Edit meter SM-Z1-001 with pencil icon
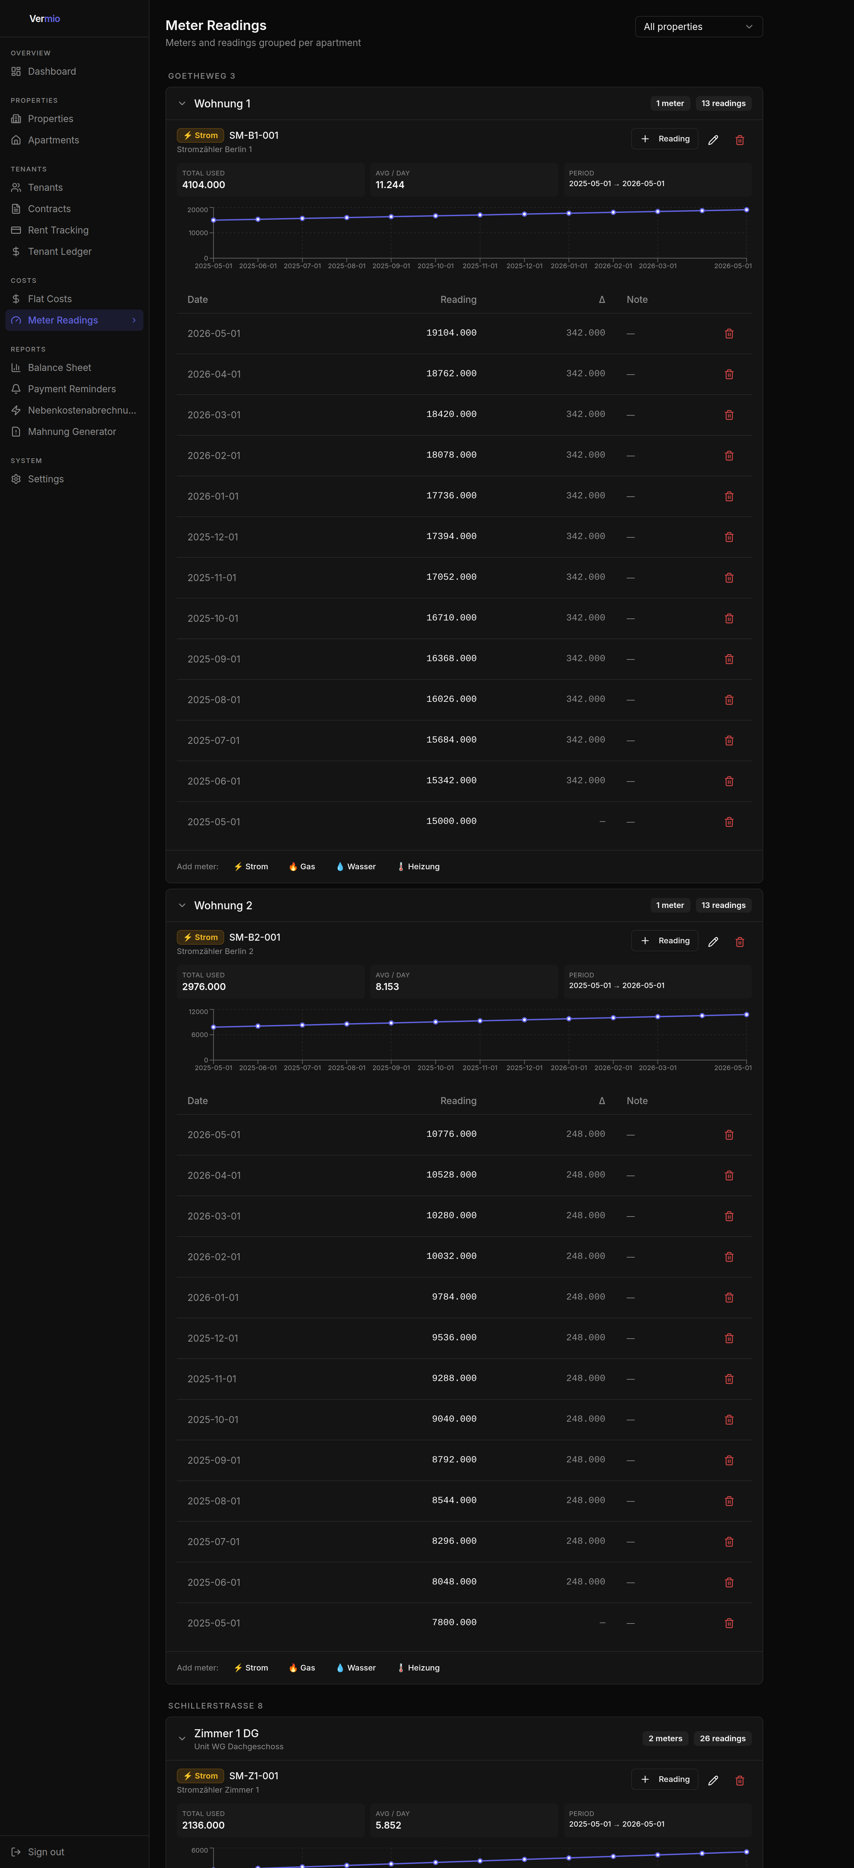 [x=713, y=1780]
